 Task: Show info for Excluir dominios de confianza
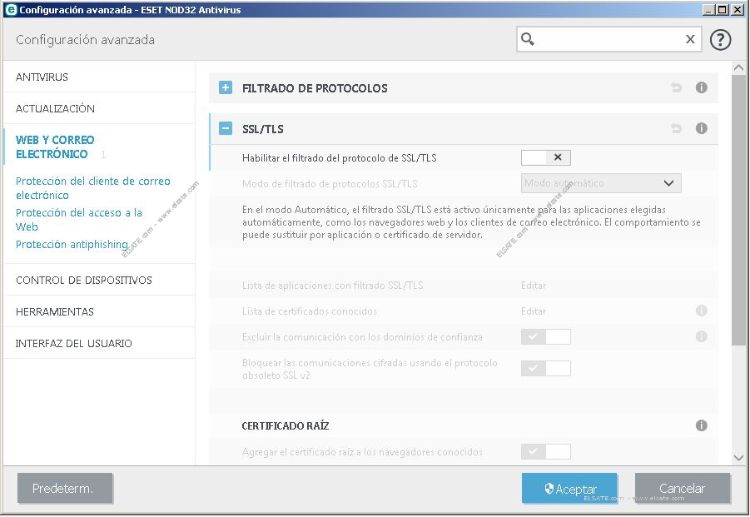point(701,336)
